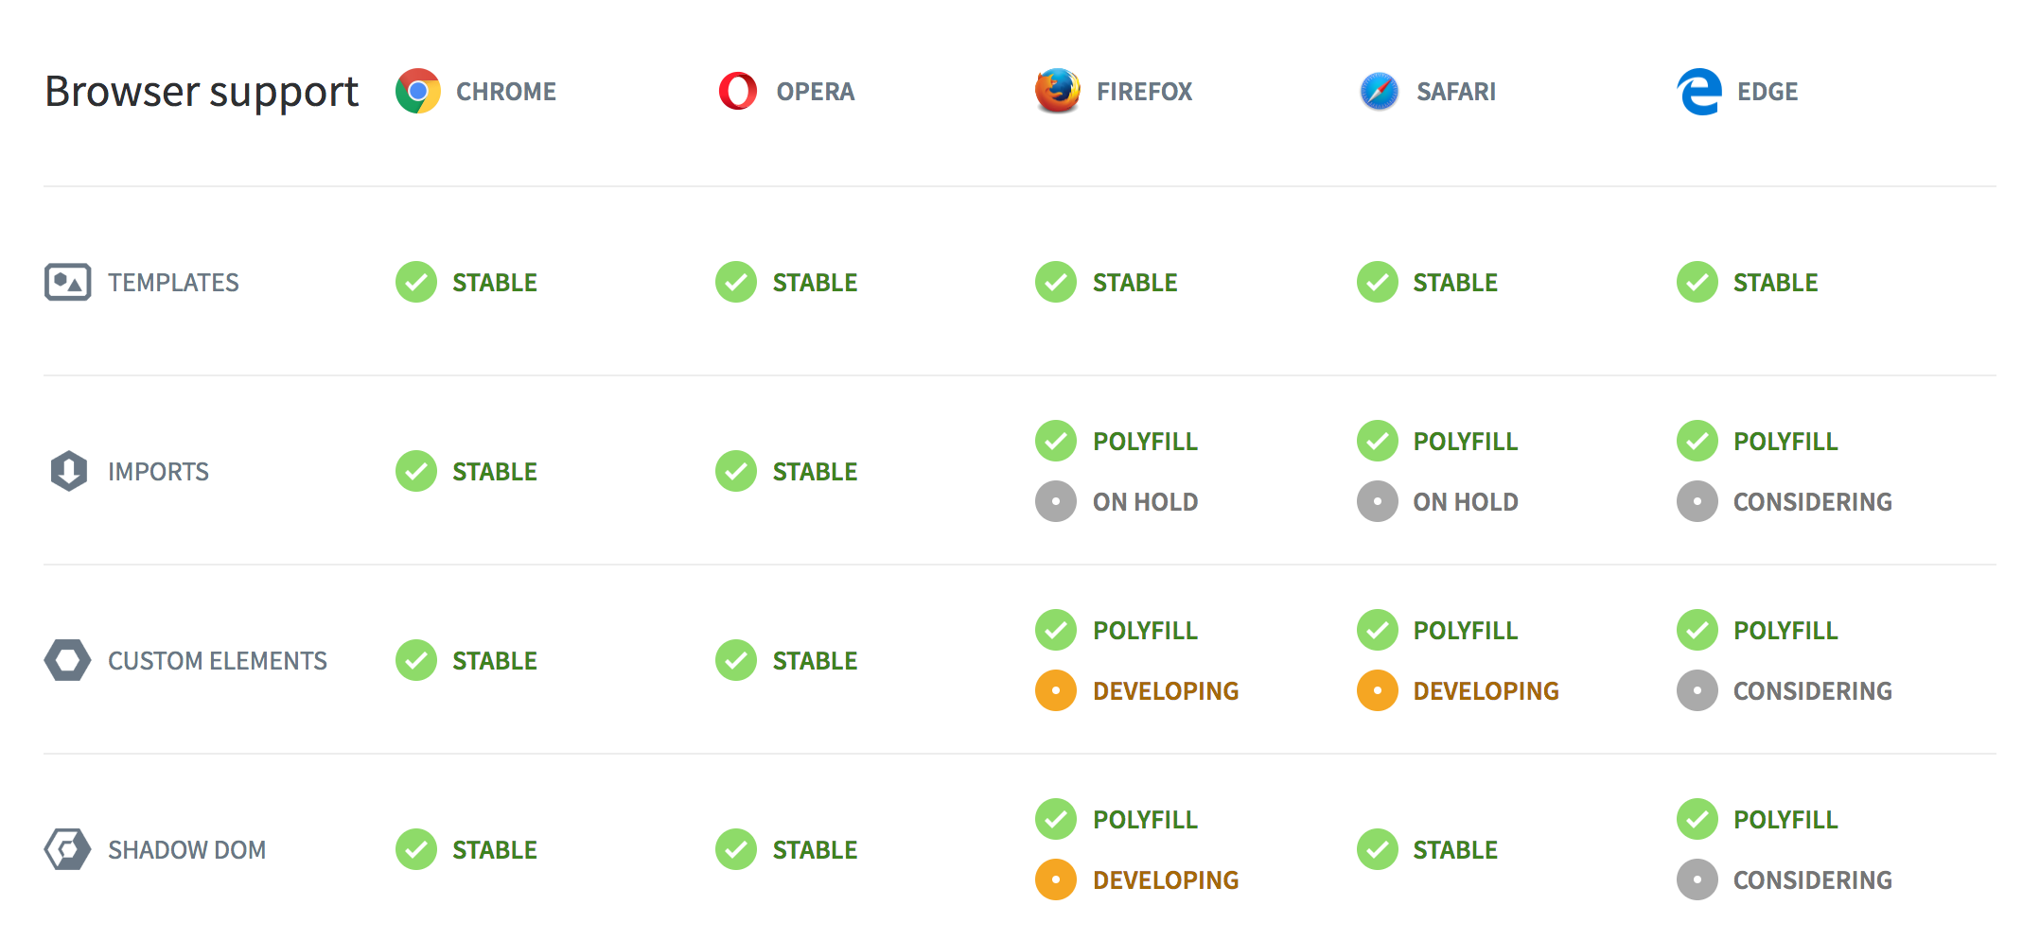Click the SHADOW DOM row label
Image resolution: width=2040 pixels, height=940 pixels.
tap(186, 850)
